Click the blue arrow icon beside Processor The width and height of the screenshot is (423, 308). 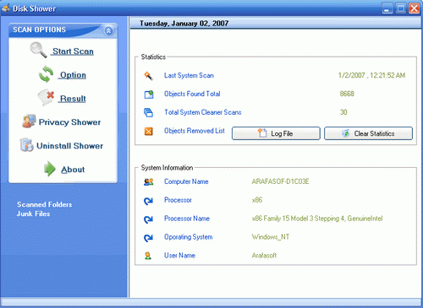148,201
